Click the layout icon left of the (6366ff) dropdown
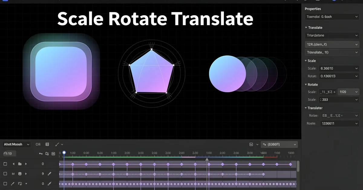Screen dimensions: 363x190 251,145
